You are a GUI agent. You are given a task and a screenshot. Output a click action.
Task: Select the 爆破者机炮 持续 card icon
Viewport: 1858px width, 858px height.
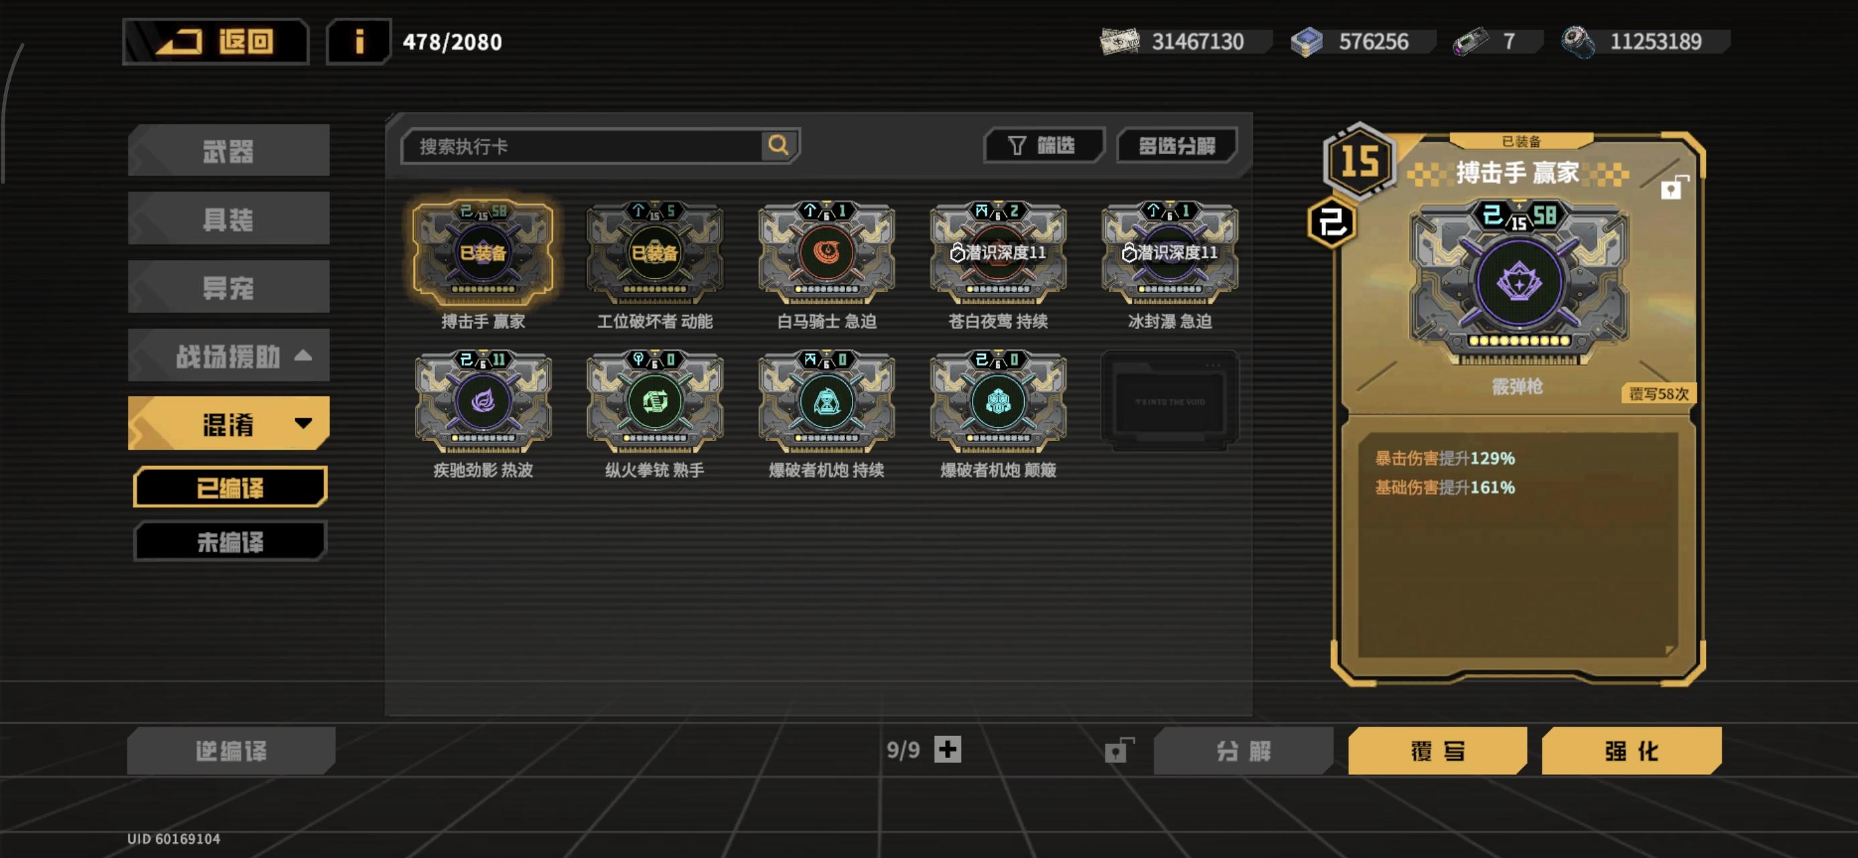click(x=826, y=400)
